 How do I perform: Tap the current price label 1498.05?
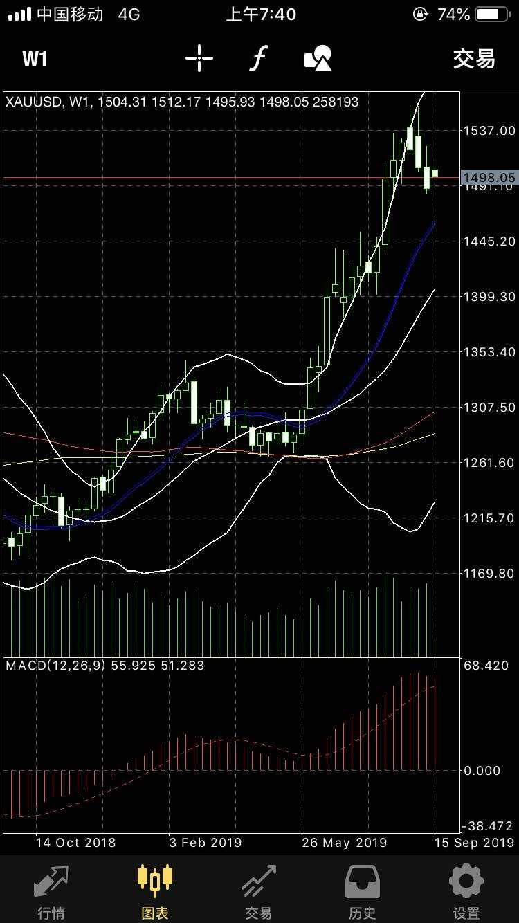pos(489,178)
